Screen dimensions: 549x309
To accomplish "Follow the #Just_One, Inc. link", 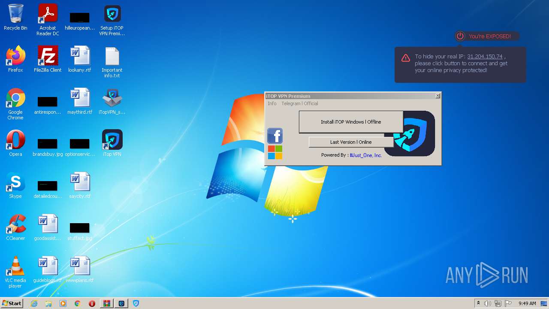I will [x=366, y=155].
